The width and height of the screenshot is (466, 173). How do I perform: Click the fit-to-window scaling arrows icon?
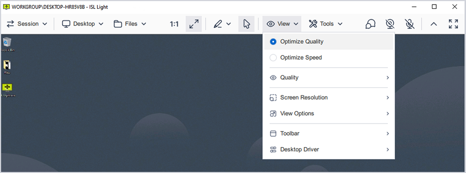click(194, 24)
